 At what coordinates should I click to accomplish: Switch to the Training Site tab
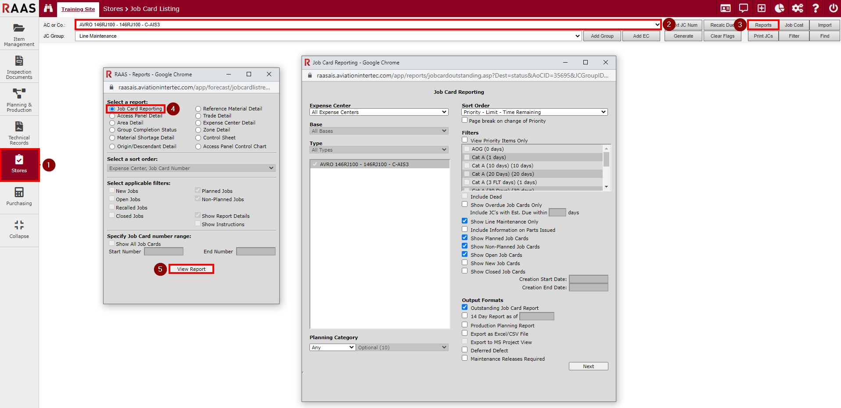point(78,9)
